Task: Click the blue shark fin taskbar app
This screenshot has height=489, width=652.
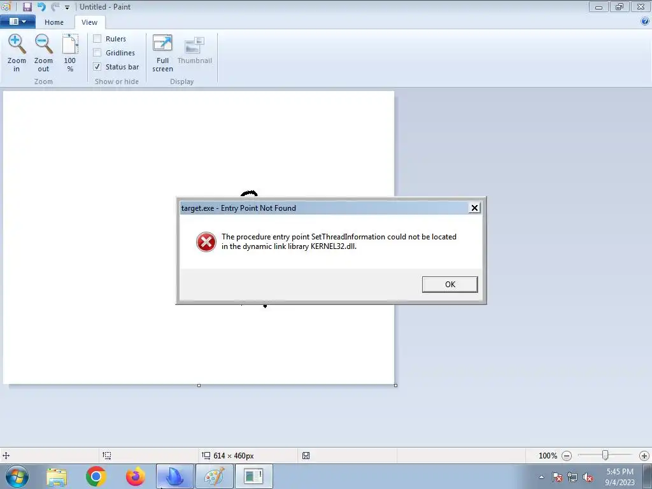Action: [175, 476]
